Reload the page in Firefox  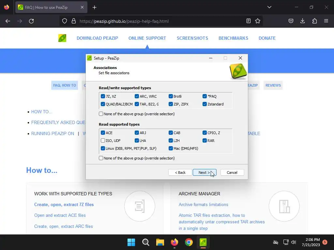[x=31, y=21]
